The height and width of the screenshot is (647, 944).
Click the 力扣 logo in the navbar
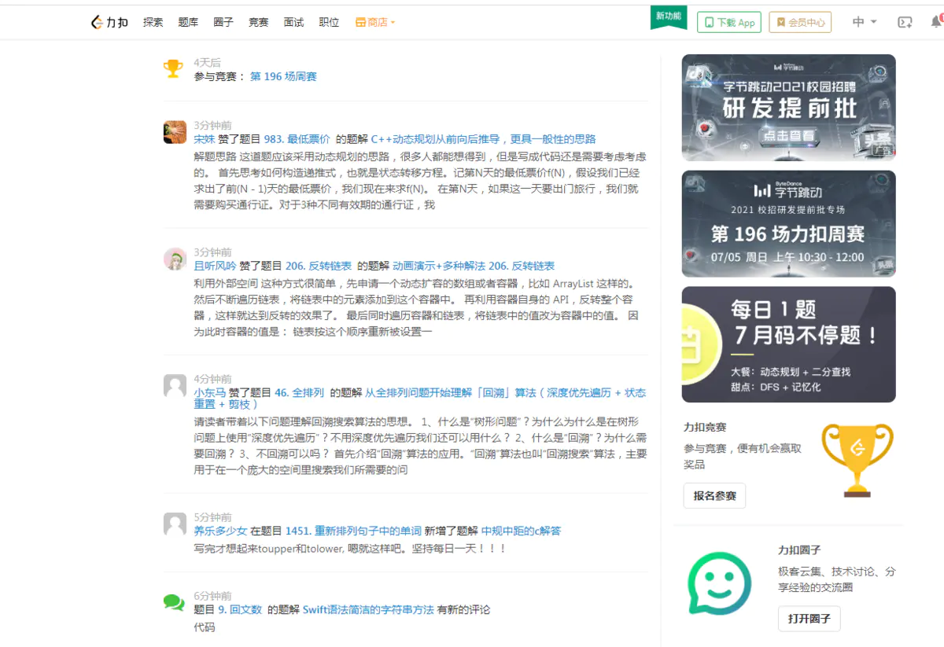[109, 22]
